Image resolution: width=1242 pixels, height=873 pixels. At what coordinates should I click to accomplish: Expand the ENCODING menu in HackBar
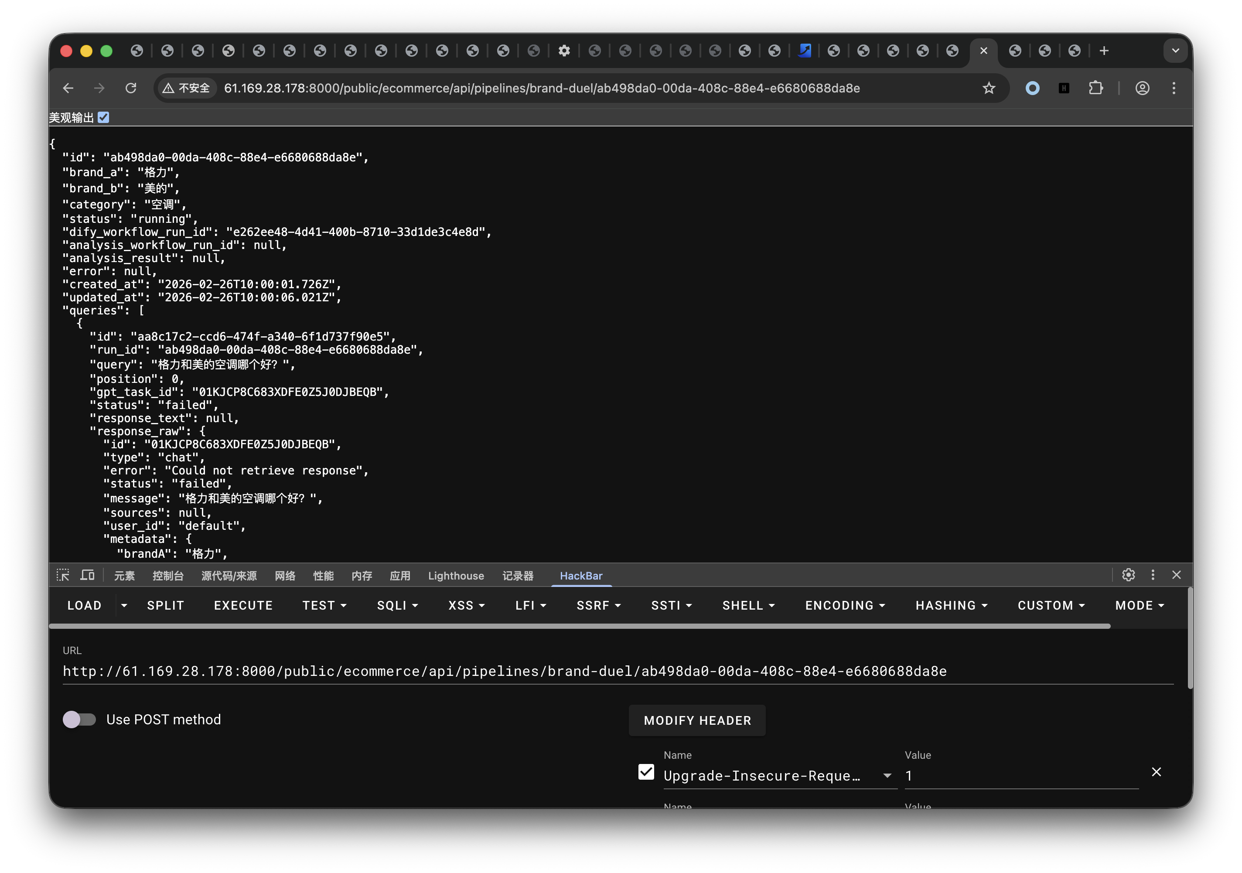point(844,605)
